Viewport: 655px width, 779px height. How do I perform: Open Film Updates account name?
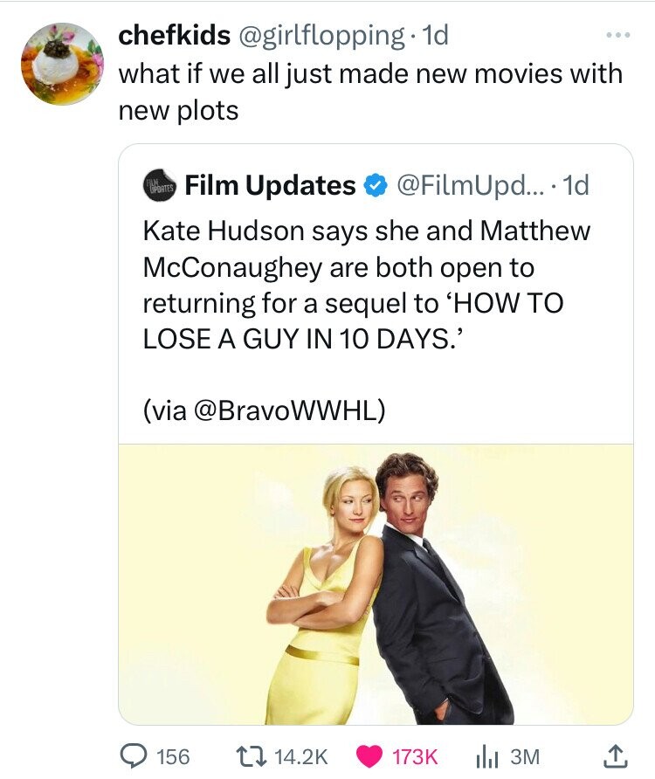pos(270,185)
